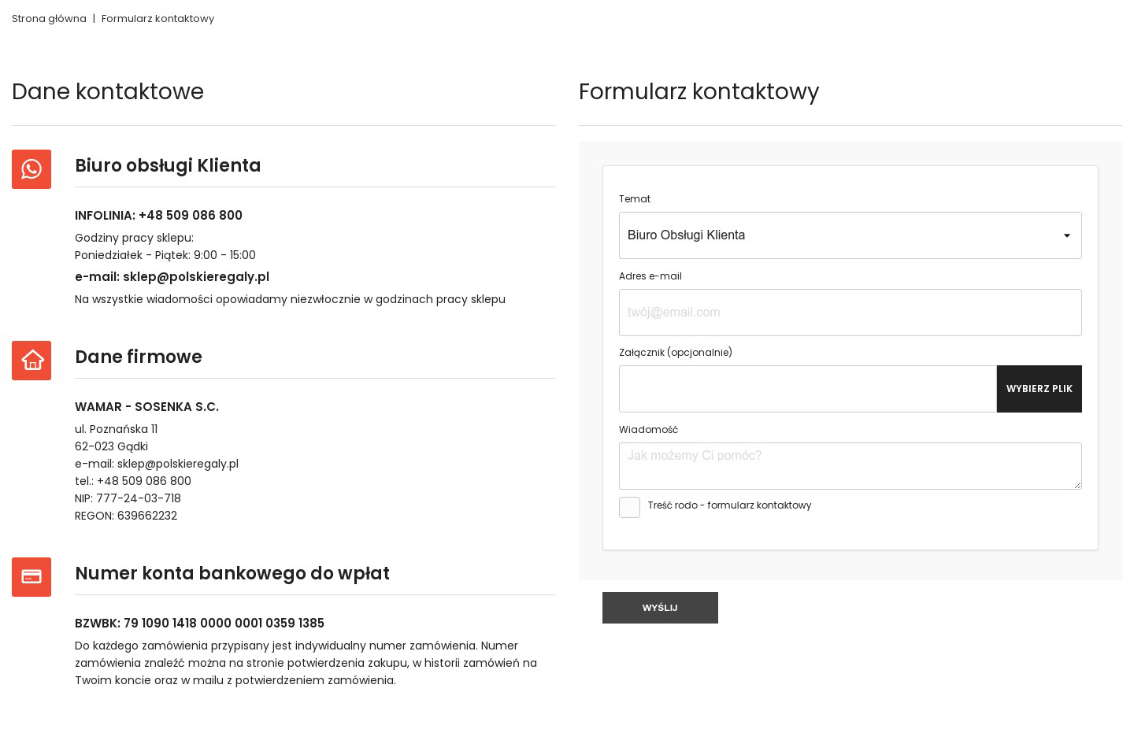Click the Formularz kontaktowy breadcrumb
1134x755 pixels.
tap(157, 19)
